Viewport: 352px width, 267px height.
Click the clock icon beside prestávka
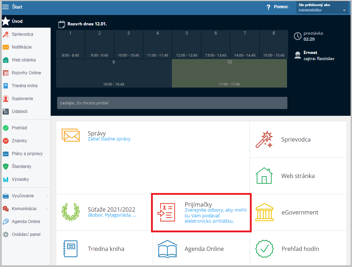298,36
